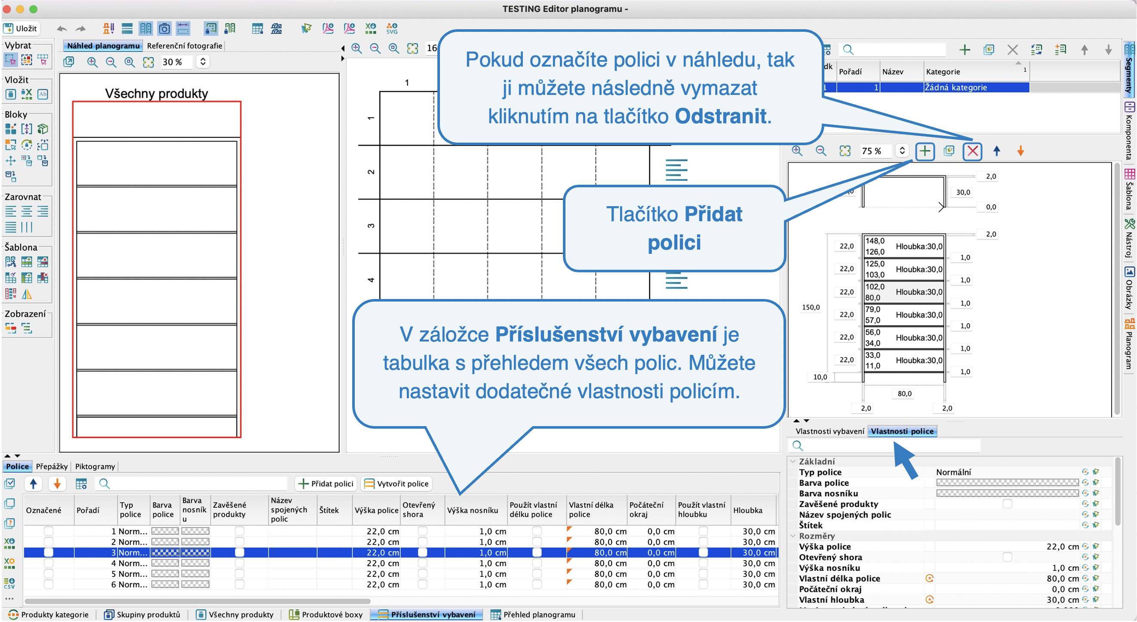The image size is (1137, 622).
Task: Click the table column settings icon
Action: (81, 484)
